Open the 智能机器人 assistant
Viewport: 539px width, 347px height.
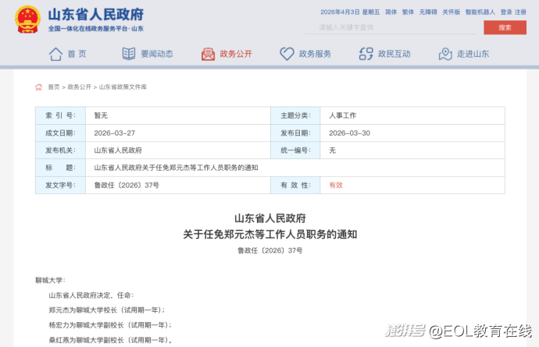[x=480, y=12]
